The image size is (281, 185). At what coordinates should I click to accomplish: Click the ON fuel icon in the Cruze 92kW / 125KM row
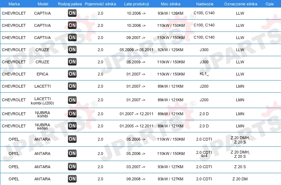[72, 49]
